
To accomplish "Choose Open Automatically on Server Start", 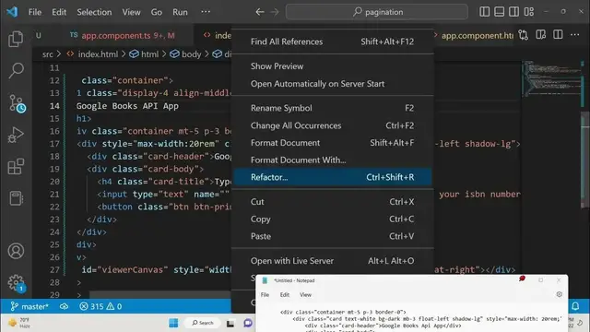I will pos(332,84).
